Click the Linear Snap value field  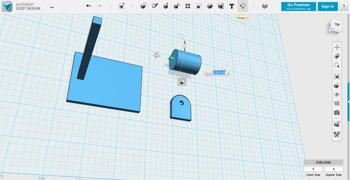click(313, 169)
